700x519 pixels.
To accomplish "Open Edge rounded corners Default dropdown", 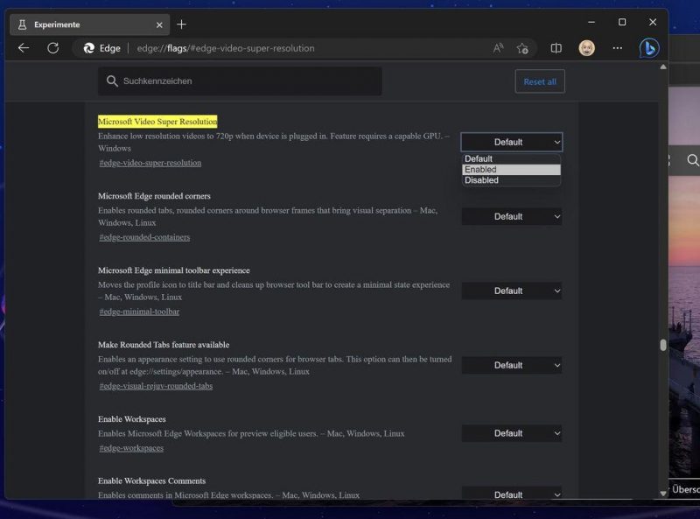I will pyautogui.click(x=512, y=216).
